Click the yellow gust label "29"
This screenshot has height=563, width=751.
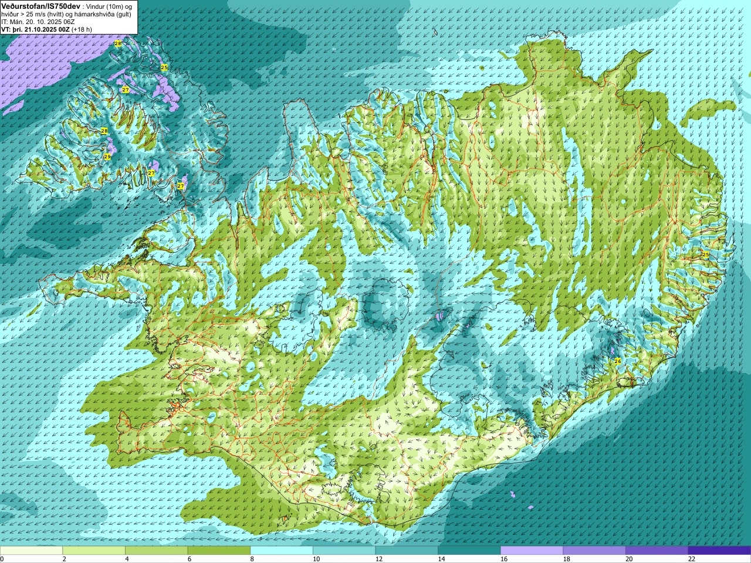pyautogui.click(x=107, y=157)
